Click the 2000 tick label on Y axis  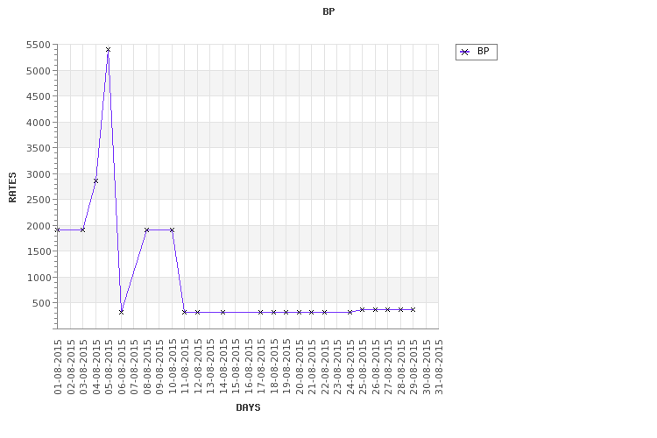[x=39, y=226]
